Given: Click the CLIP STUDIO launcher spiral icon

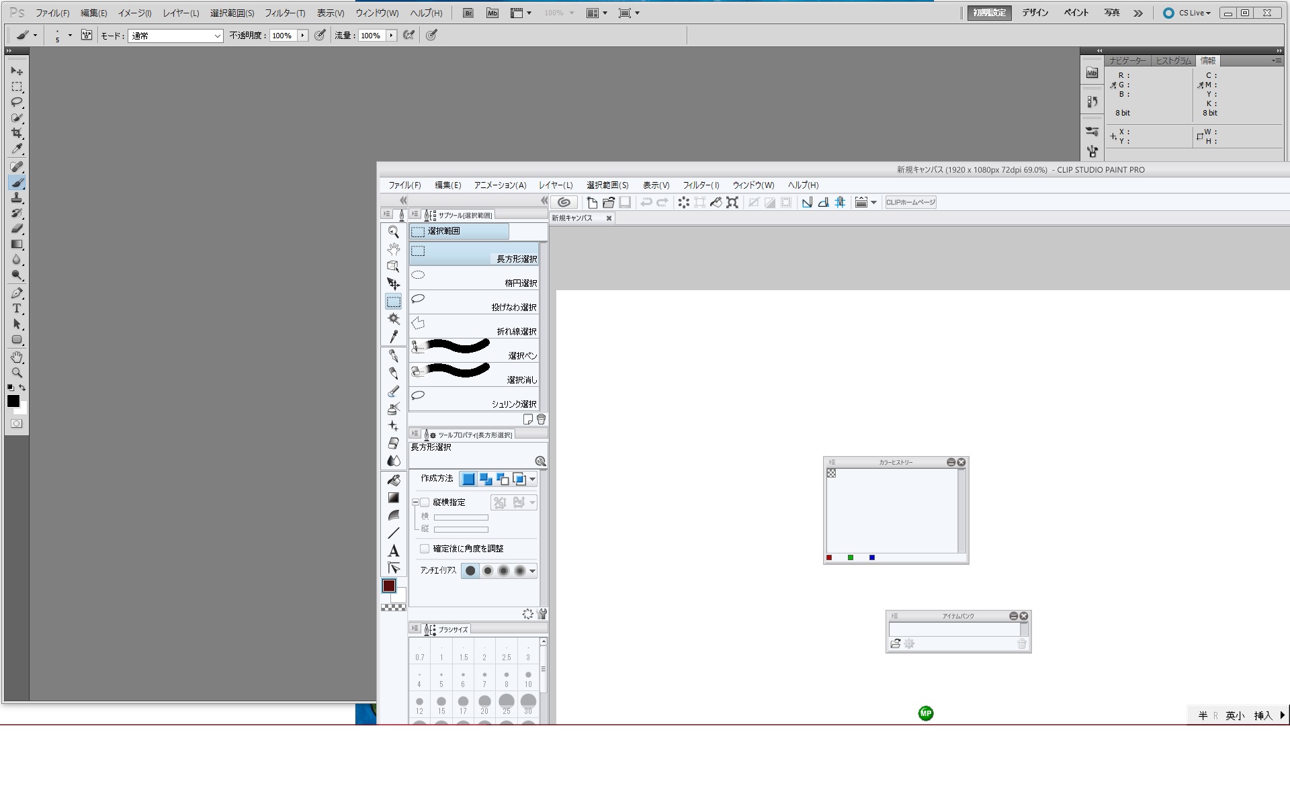Looking at the screenshot, I should (564, 202).
